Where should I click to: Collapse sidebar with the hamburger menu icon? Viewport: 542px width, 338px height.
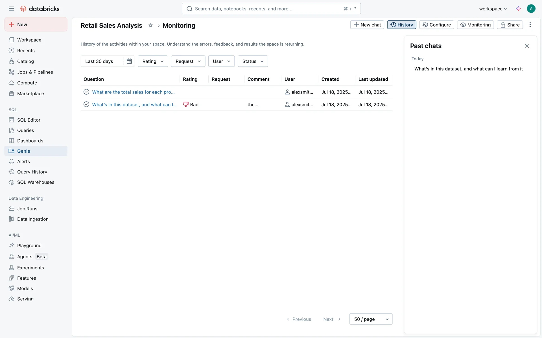[11, 9]
